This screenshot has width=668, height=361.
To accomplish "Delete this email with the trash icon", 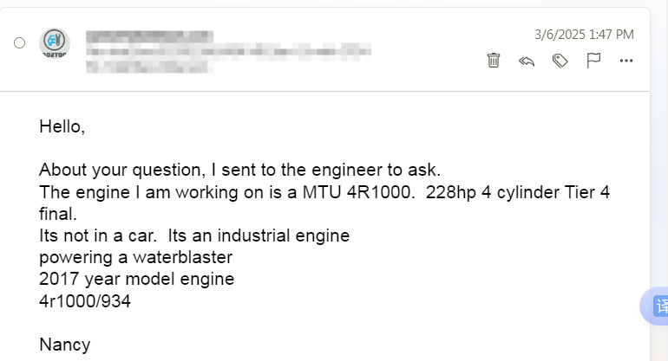I will [494, 61].
